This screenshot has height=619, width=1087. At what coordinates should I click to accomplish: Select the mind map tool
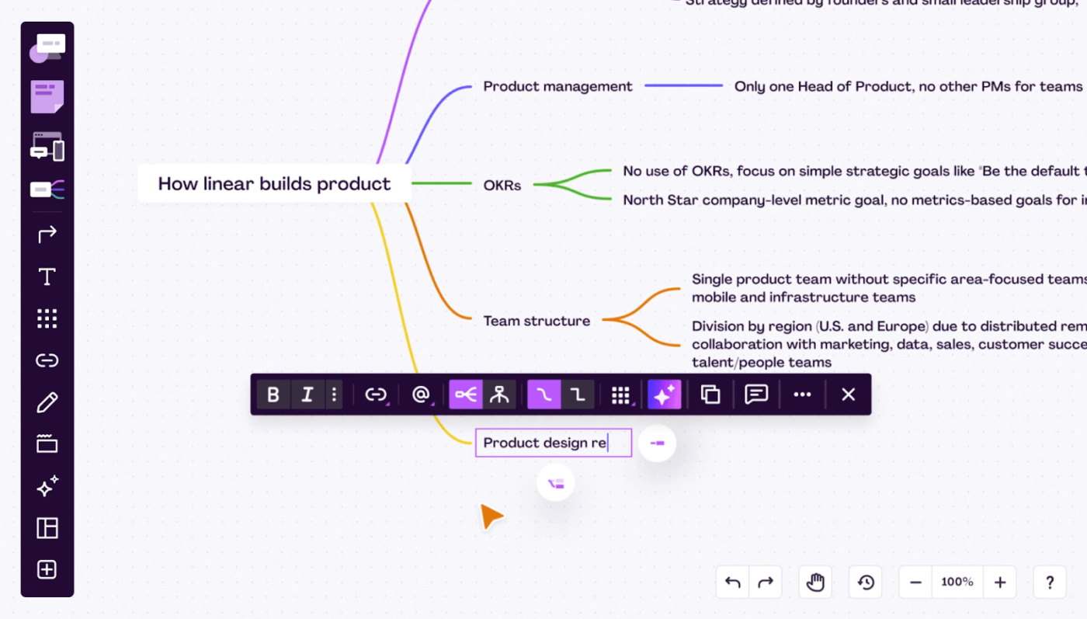pyautogui.click(x=47, y=189)
